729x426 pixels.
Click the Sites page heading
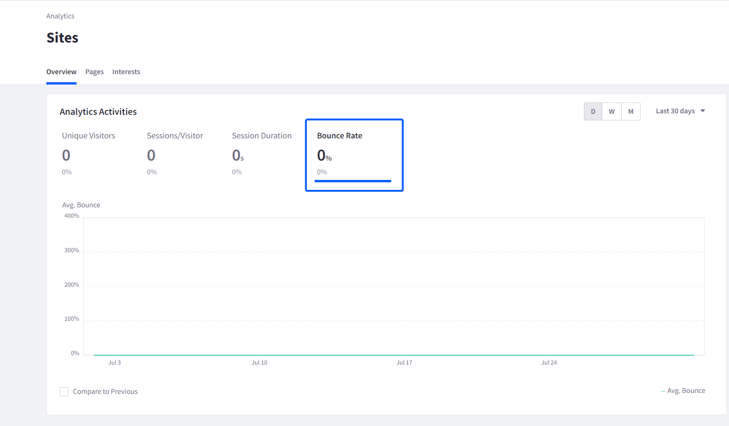pyautogui.click(x=62, y=38)
